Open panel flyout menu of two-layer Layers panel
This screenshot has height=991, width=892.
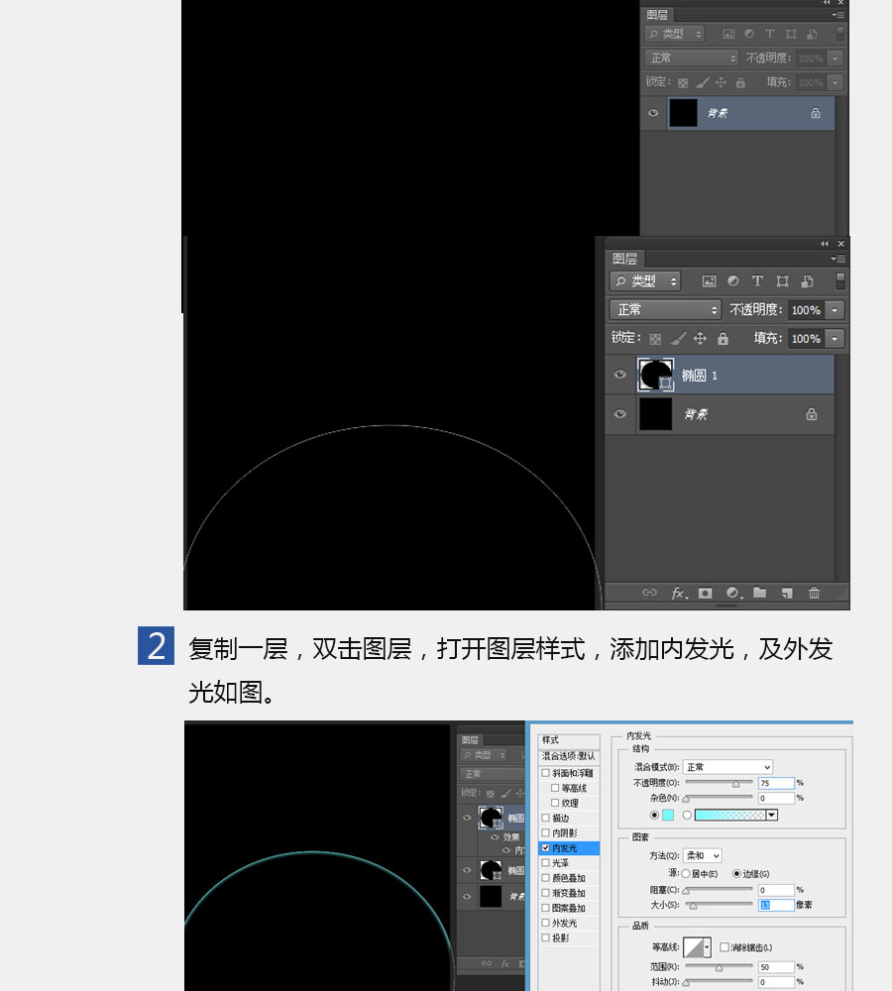tap(838, 259)
